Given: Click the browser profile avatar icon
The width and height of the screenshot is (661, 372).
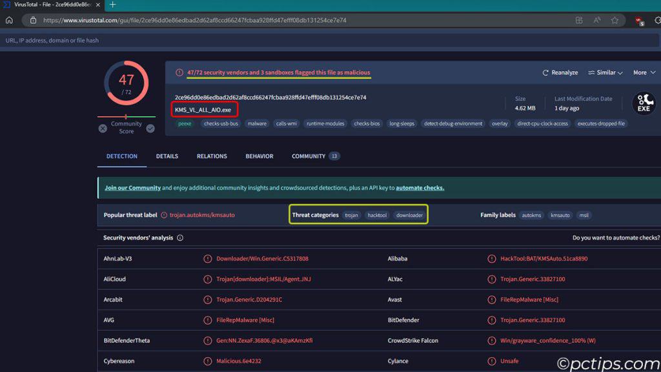Looking at the screenshot, I should tap(639, 20).
